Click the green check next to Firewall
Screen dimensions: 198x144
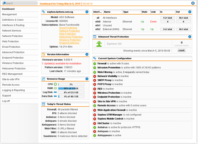[95, 64]
